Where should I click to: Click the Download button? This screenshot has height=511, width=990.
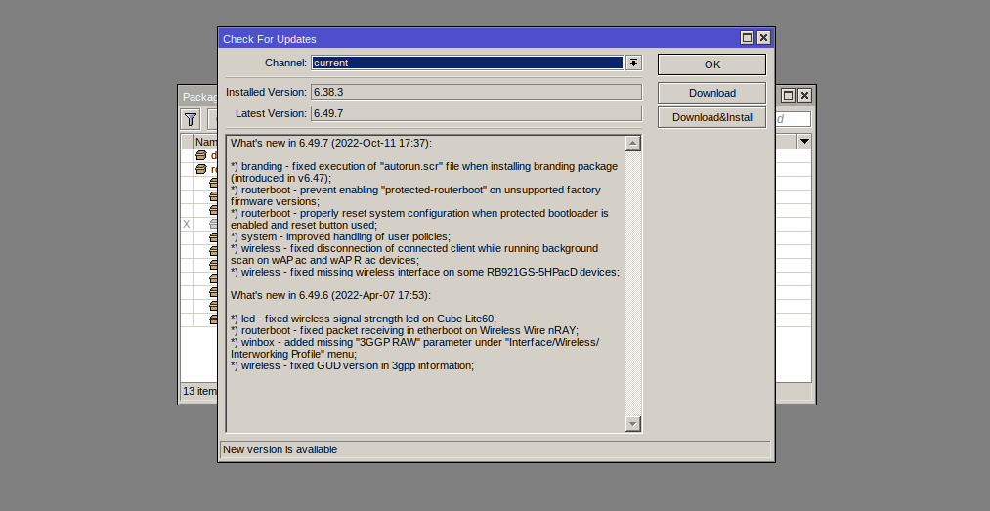point(712,93)
